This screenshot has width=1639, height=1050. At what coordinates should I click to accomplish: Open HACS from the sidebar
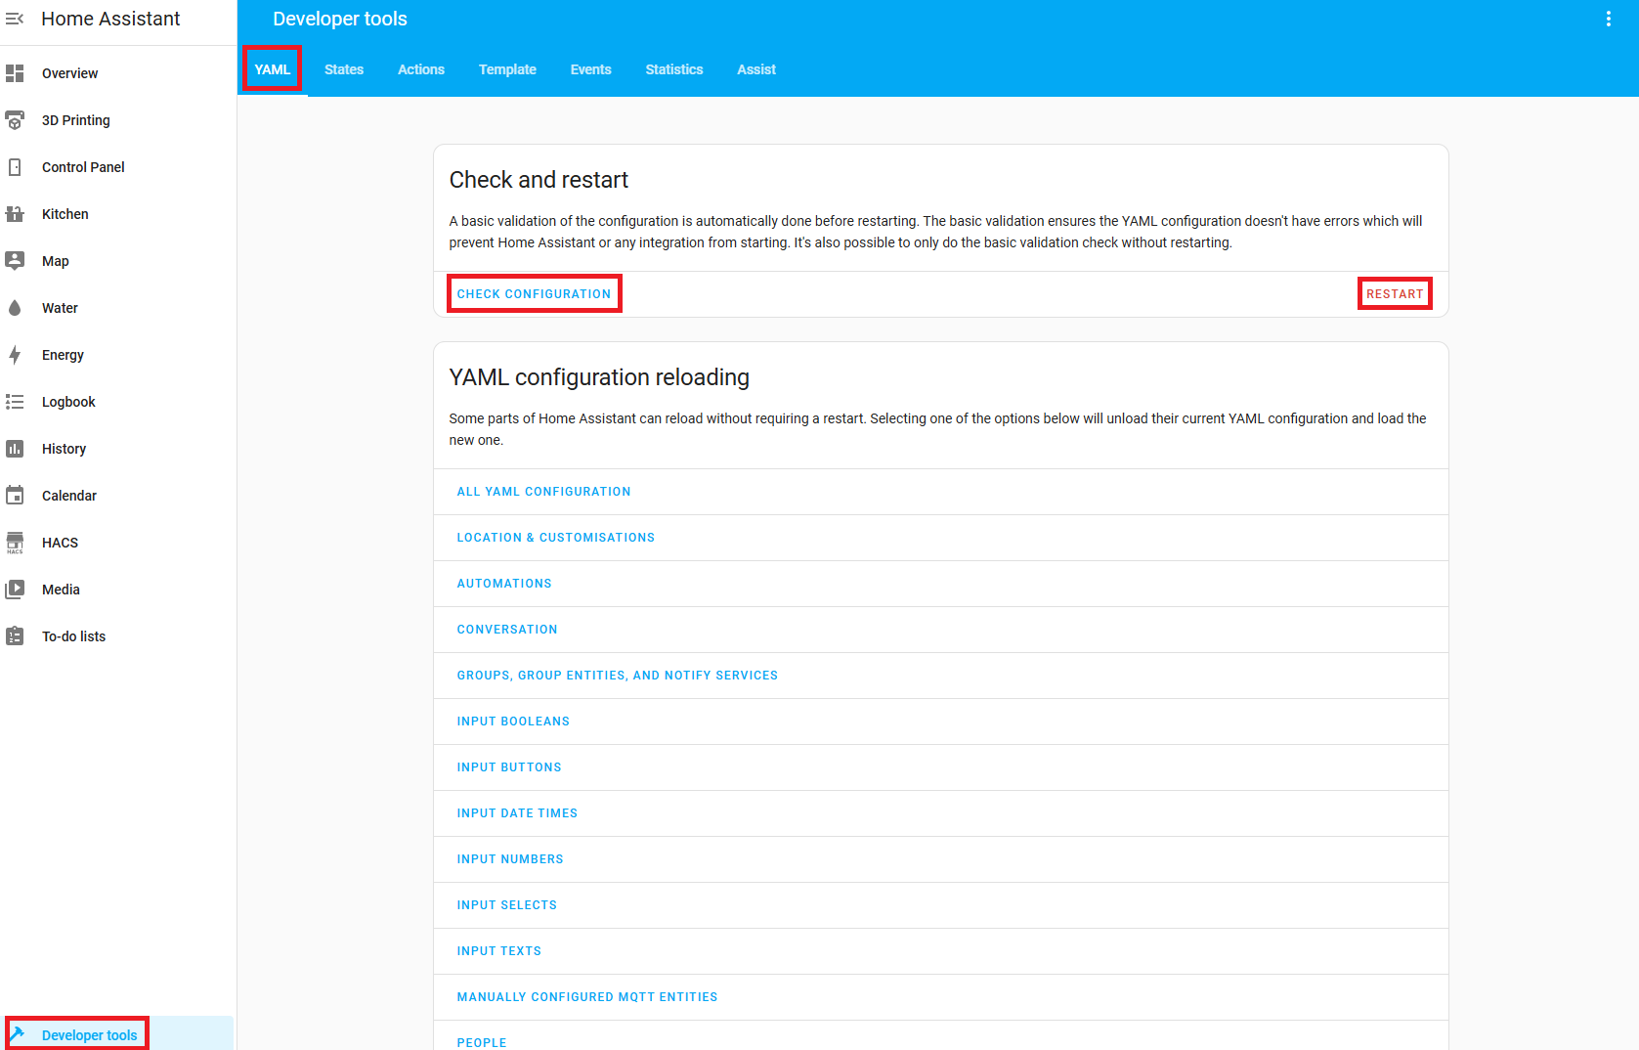[x=15, y=543]
